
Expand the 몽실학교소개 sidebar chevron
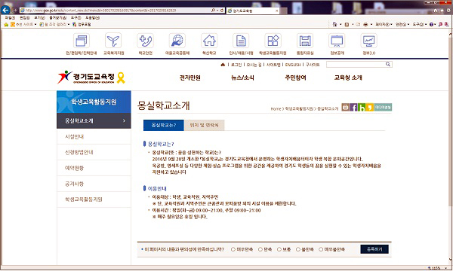(x=125, y=120)
